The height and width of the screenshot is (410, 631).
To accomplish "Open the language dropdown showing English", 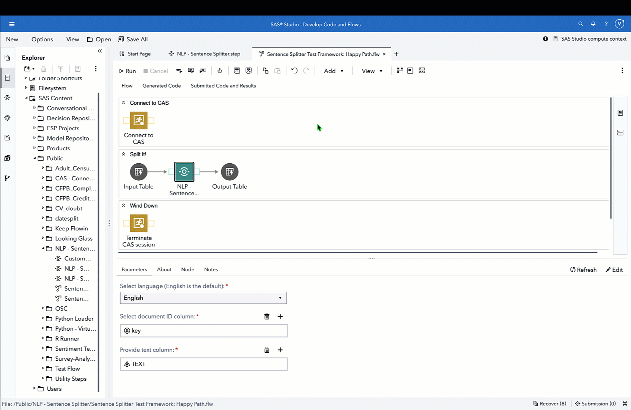I will [203, 298].
